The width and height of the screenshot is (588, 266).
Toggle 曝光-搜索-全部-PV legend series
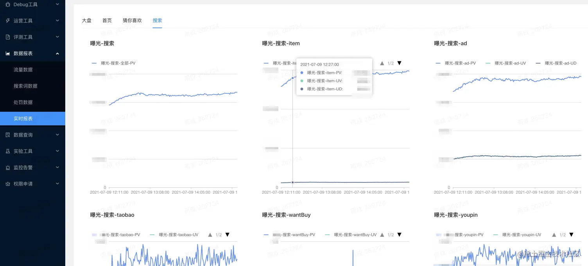coord(114,63)
